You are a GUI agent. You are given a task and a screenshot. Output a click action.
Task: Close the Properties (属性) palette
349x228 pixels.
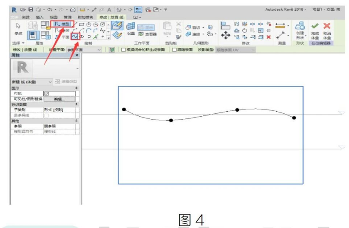[77, 55]
